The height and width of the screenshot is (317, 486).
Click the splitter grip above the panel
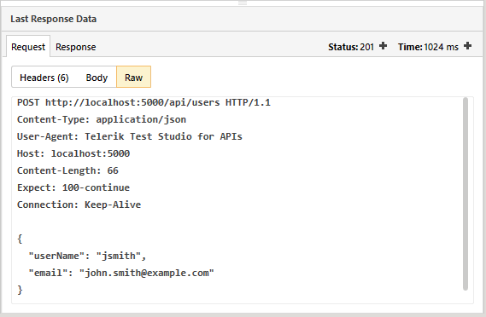(x=243, y=3)
